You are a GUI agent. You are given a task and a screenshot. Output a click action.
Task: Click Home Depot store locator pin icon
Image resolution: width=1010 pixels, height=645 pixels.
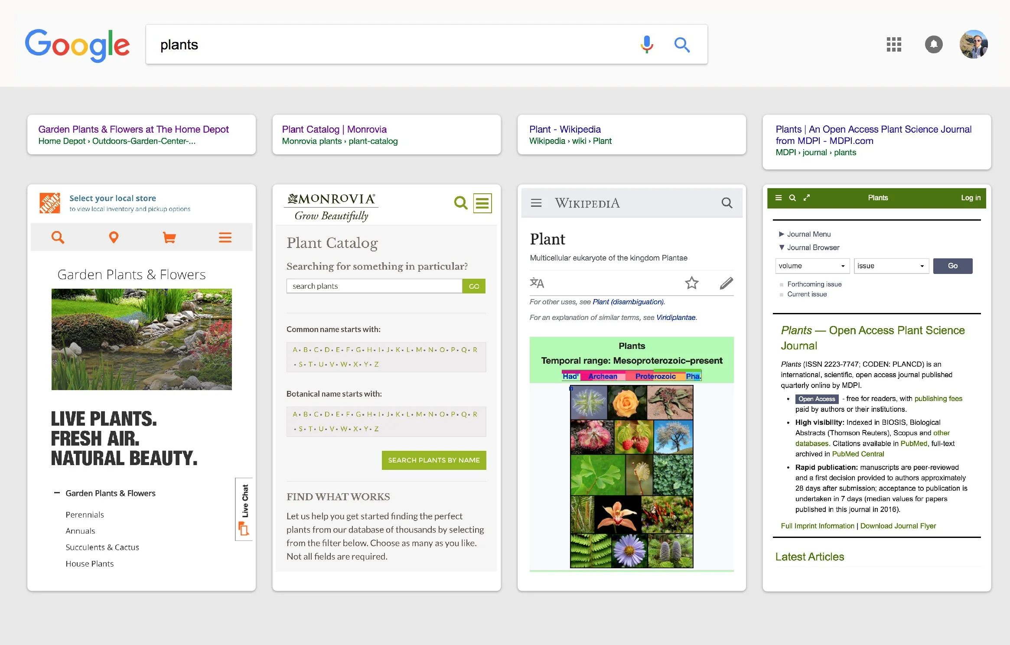pyautogui.click(x=114, y=237)
